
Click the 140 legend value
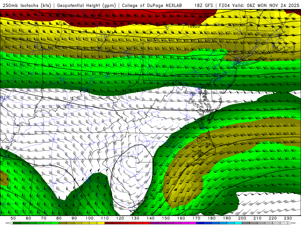click(150, 218)
